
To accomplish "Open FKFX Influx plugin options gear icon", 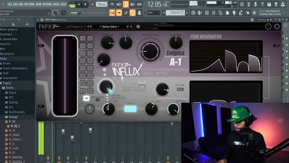I will coord(42,19).
